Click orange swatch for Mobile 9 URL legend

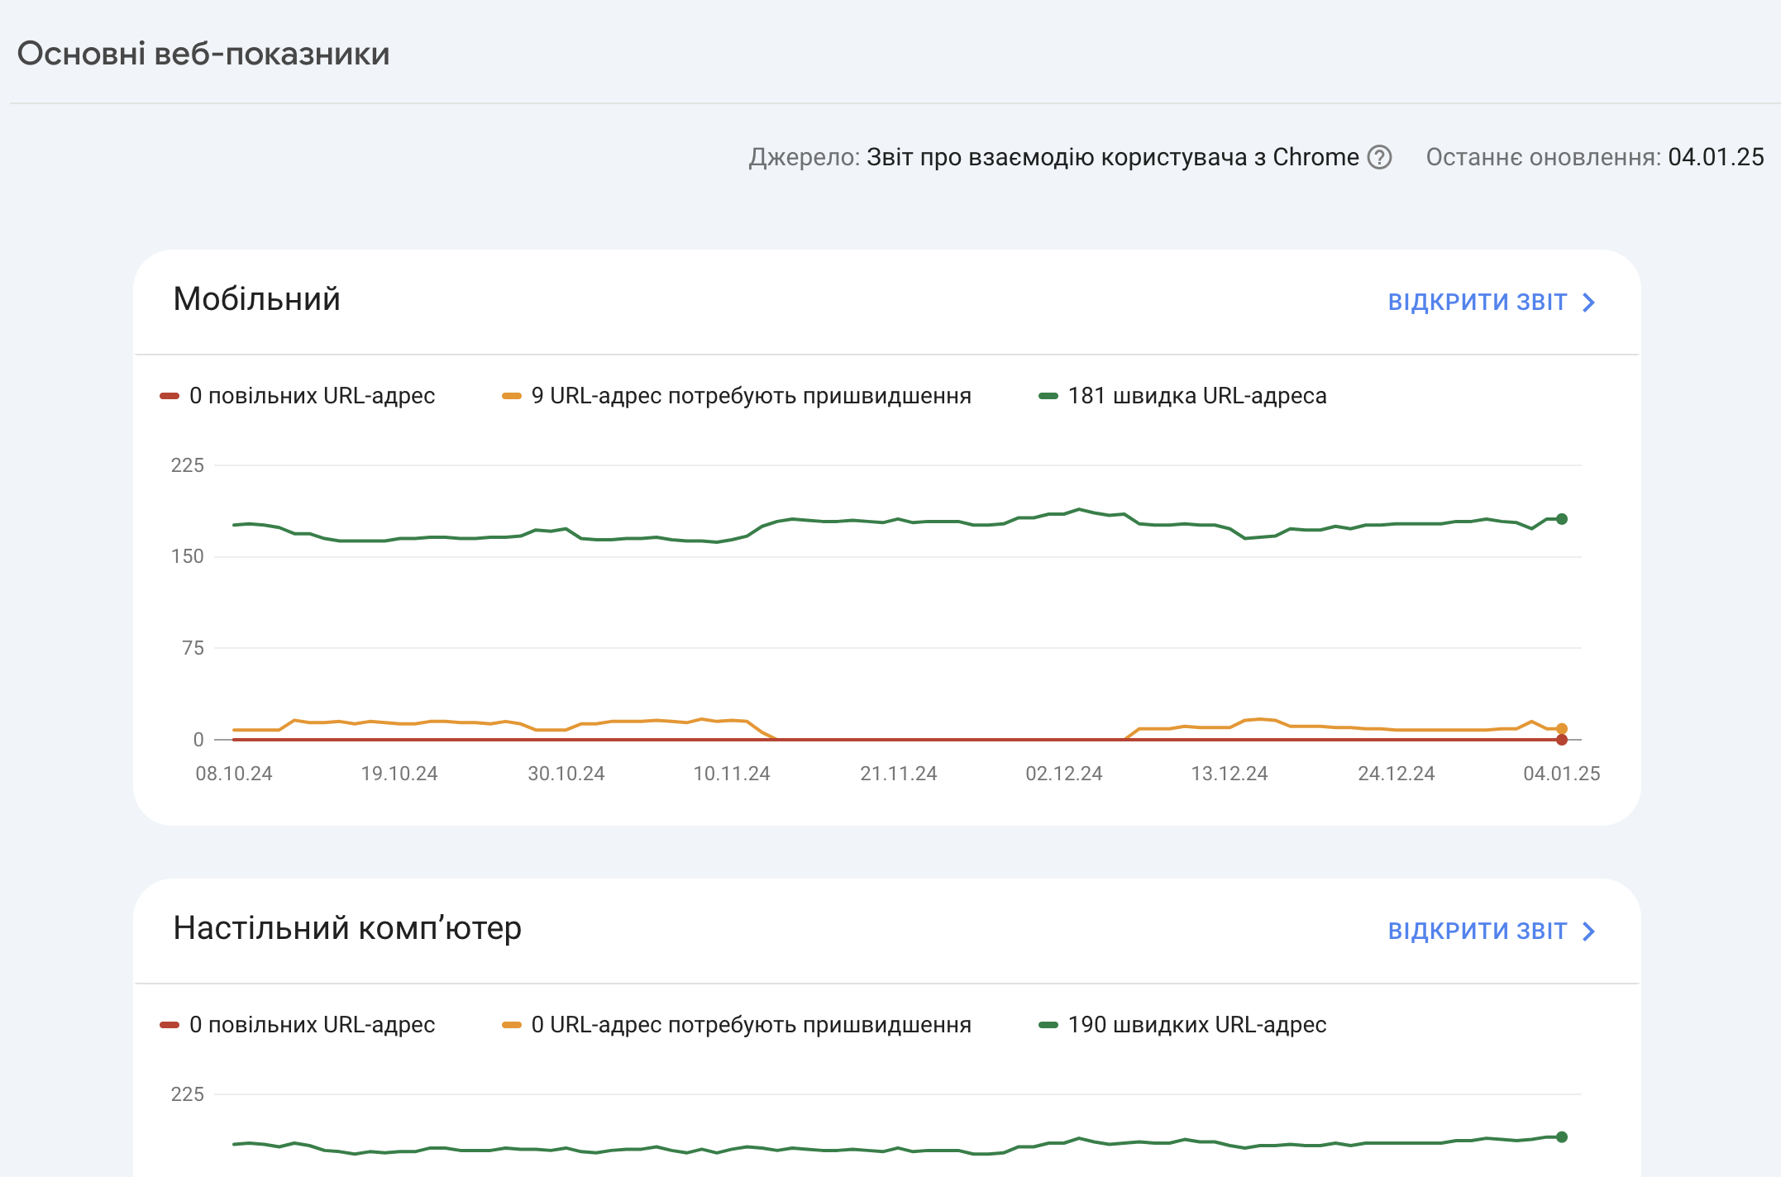512,396
